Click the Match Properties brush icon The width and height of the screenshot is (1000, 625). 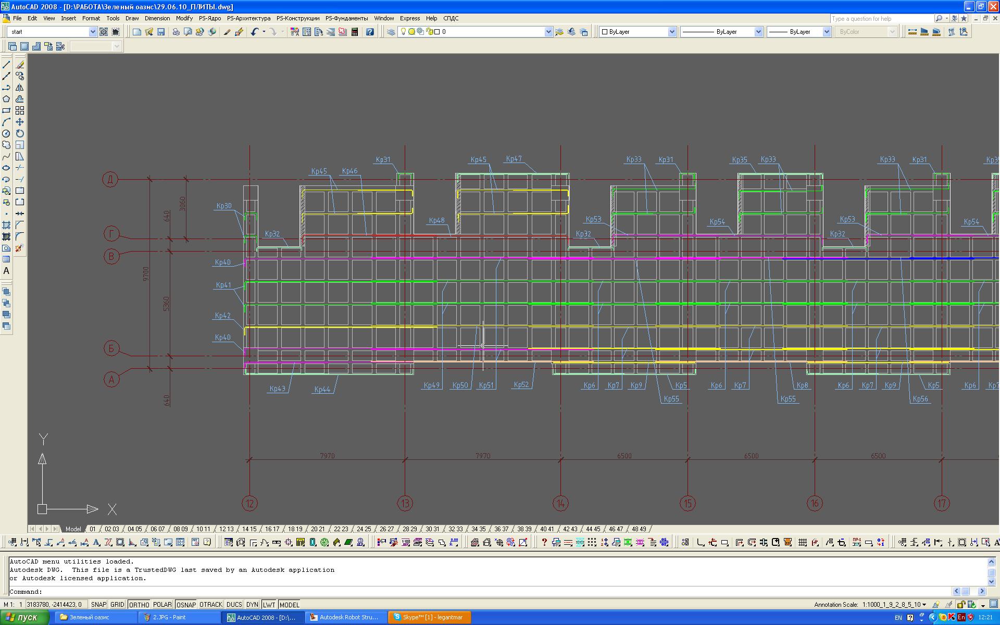click(x=227, y=32)
